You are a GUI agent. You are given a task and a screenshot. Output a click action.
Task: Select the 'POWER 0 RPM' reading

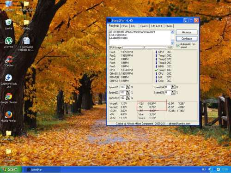[x=119, y=77]
